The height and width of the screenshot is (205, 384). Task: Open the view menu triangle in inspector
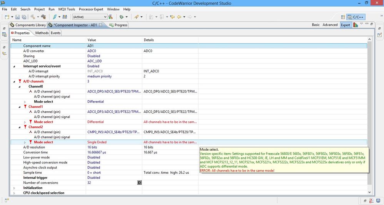tap(361, 24)
